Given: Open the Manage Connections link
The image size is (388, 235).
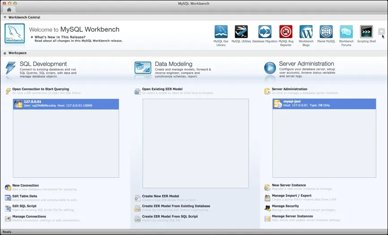Looking at the screenshot, I should click(29, 217).
